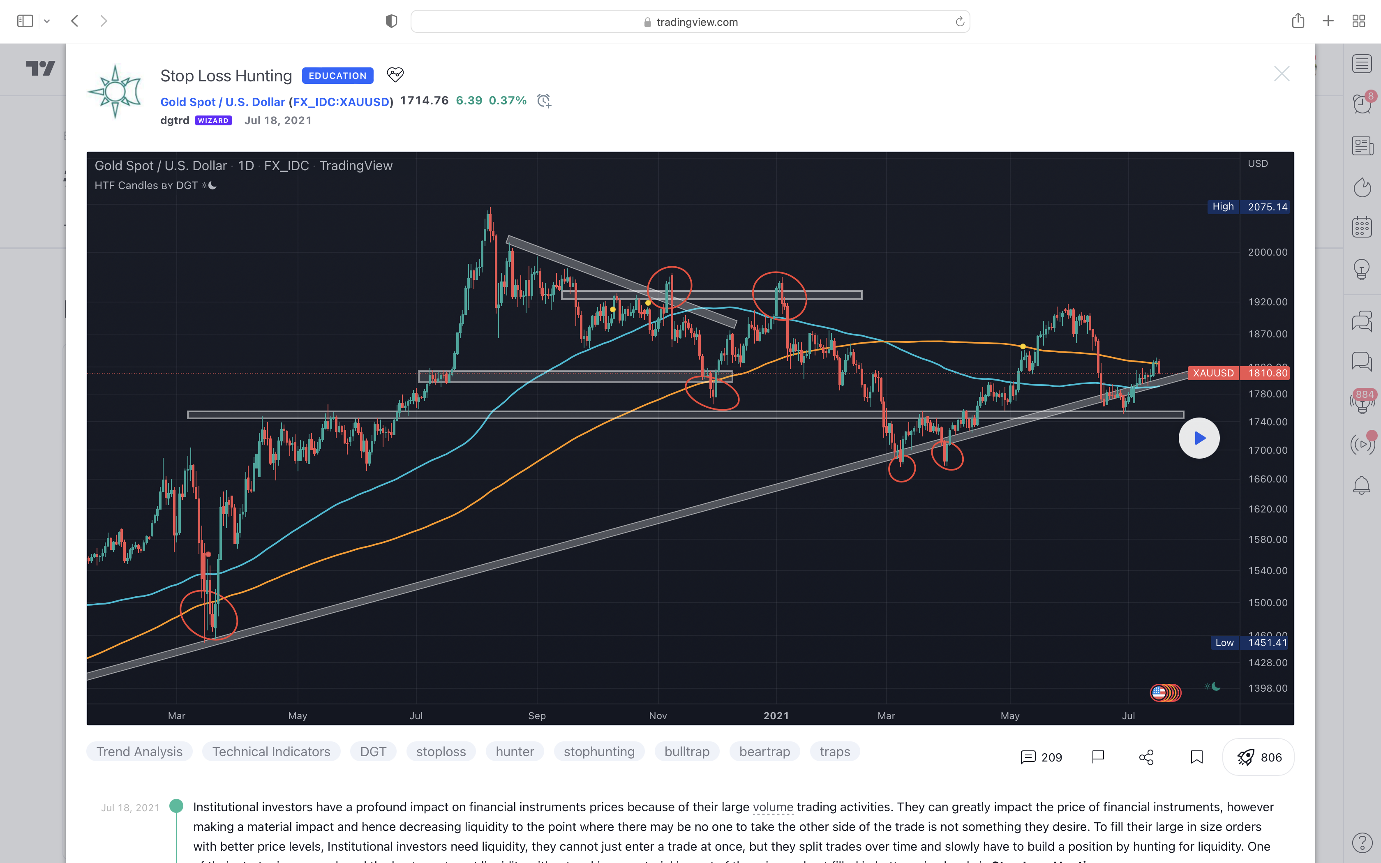Open the economic calendar icon
Image resolution: width=1381 pixels, height=863 pixels.
coord(1362,227)
